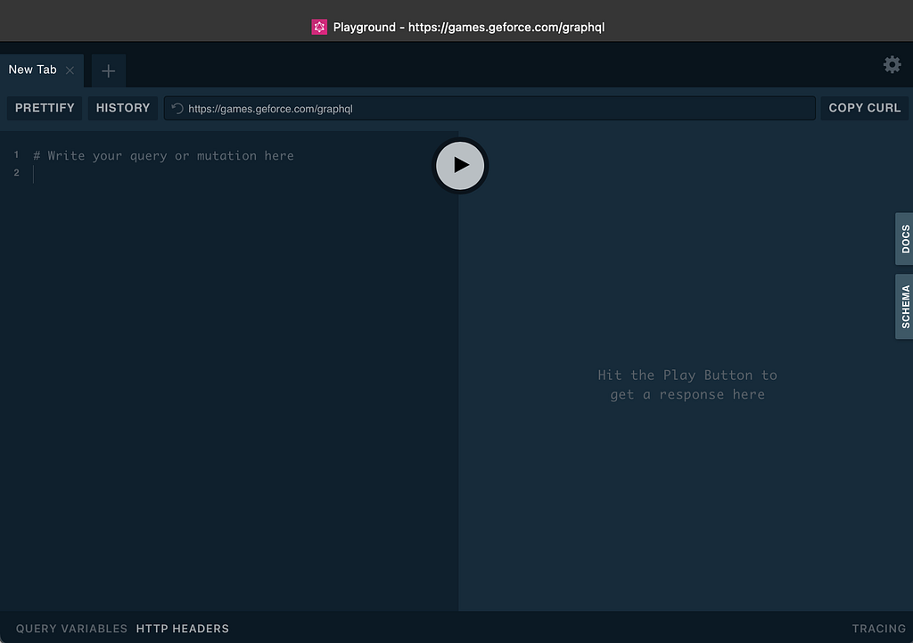Click the reload schema icon in the URL bar
The height and width of the screenshot is (643, 913).
[x=177, y=109]
